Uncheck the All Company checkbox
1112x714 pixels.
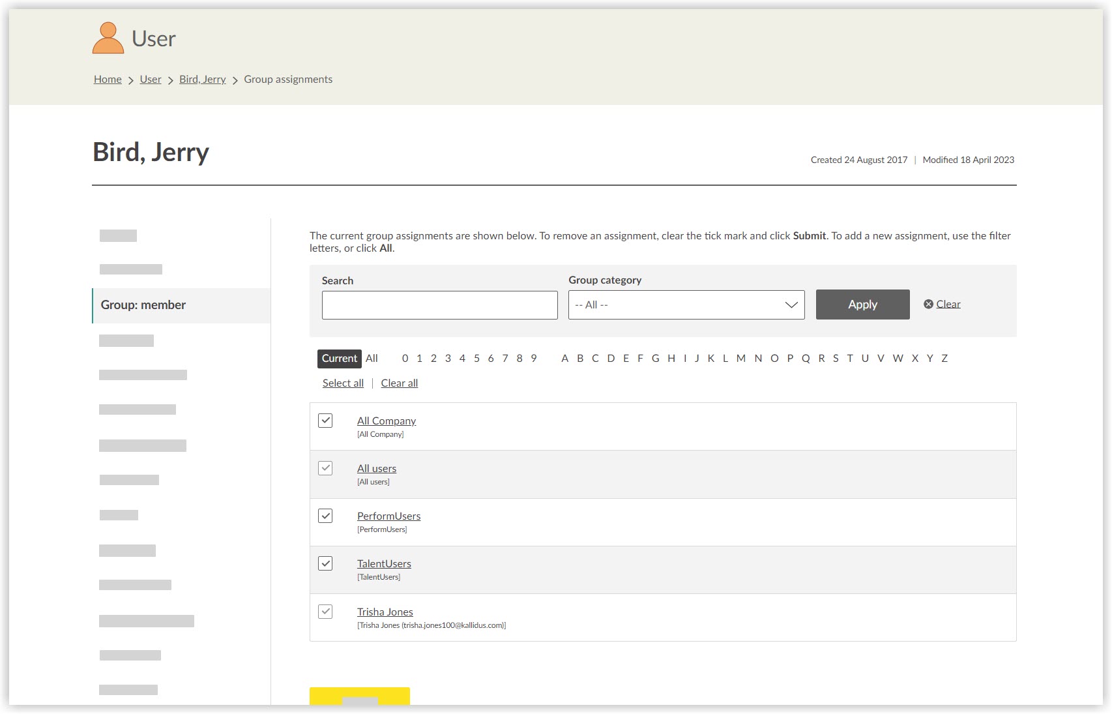(x=325, y=421)
